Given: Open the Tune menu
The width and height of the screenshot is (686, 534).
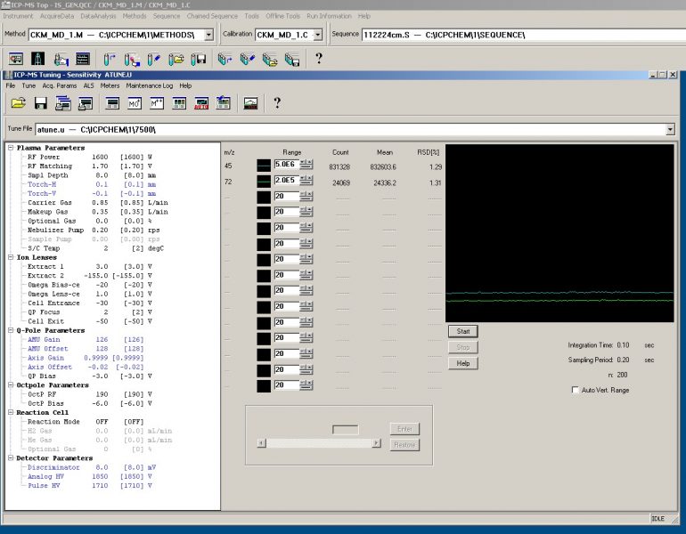Looking at the screenshot, I should click(x=29, y=85).
